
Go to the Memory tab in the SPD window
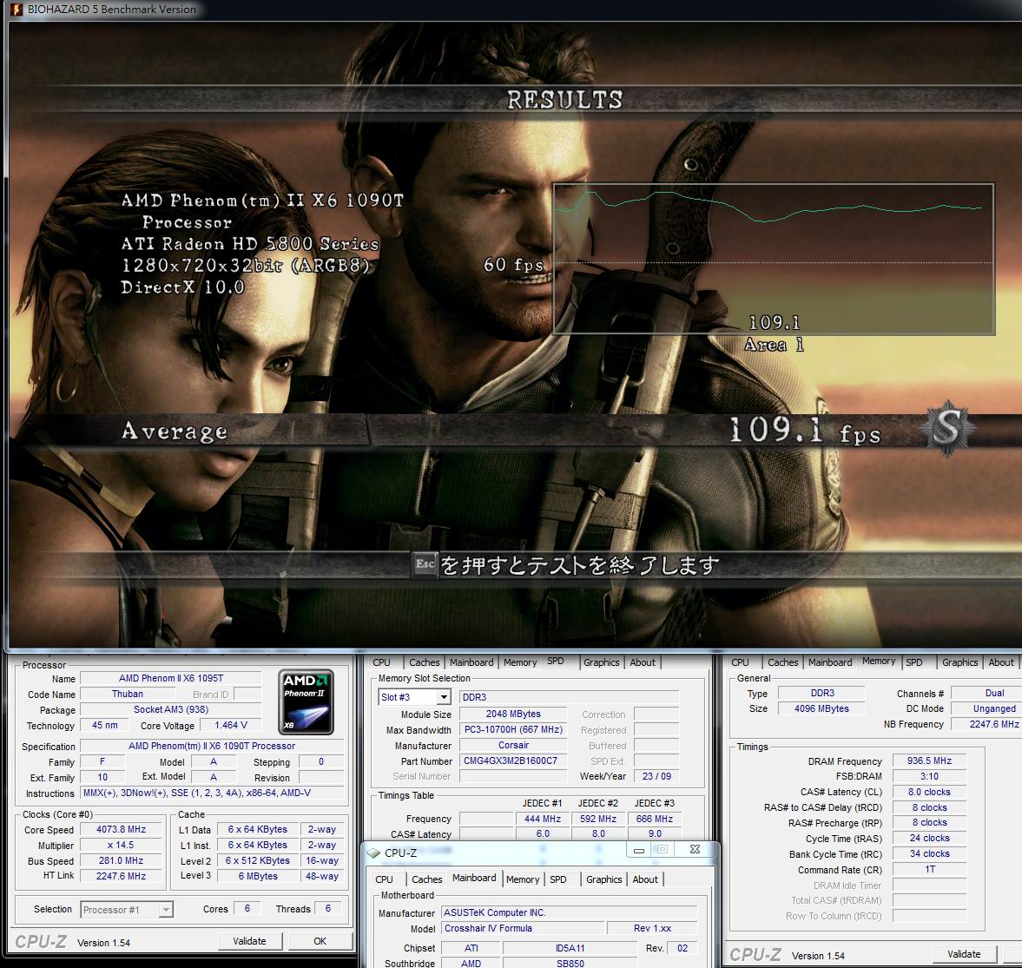click(520, 662)
